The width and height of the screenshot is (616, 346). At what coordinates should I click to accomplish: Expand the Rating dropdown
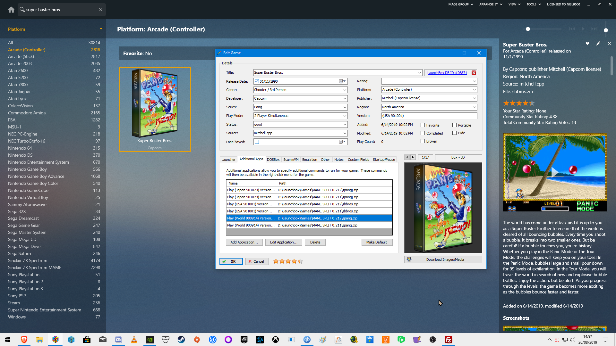[474, 81]
